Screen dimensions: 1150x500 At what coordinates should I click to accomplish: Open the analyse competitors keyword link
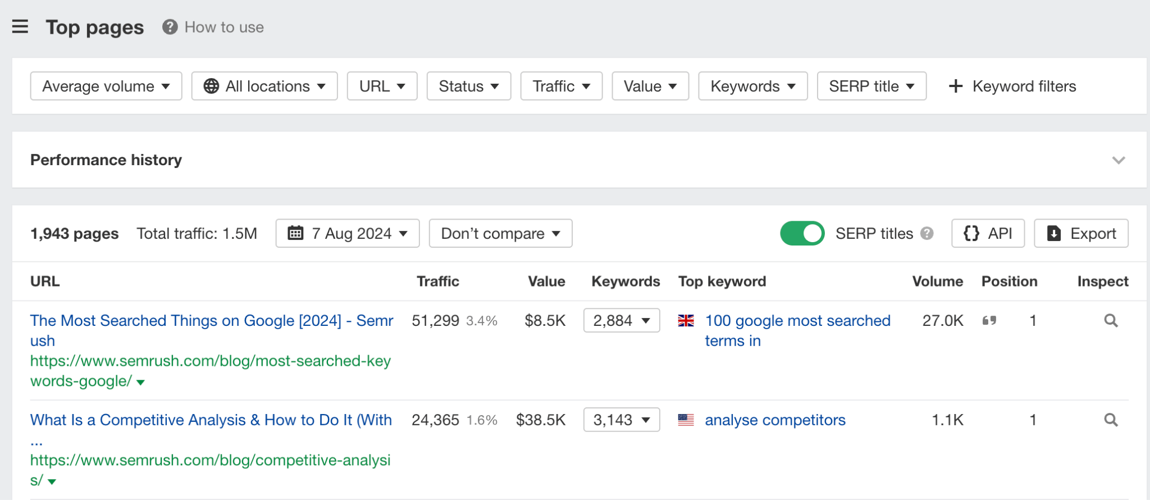click(x=775, y=420)
